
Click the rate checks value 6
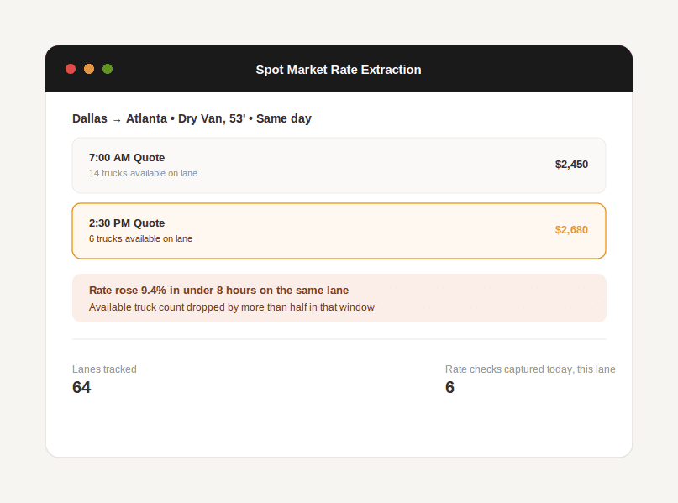coord(449,387)
